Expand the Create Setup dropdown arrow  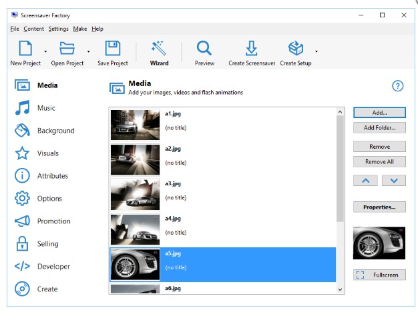[x=316, y=51]
